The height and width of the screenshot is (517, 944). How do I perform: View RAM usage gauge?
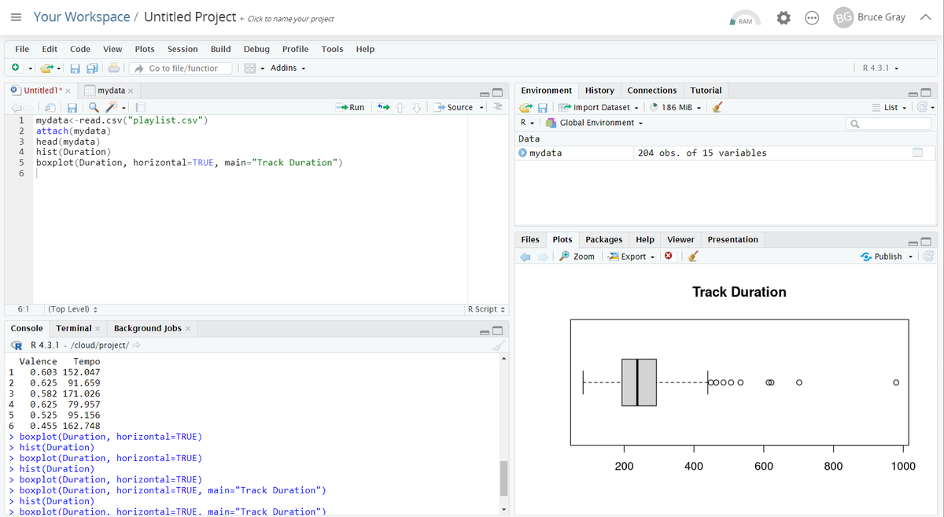745,17
